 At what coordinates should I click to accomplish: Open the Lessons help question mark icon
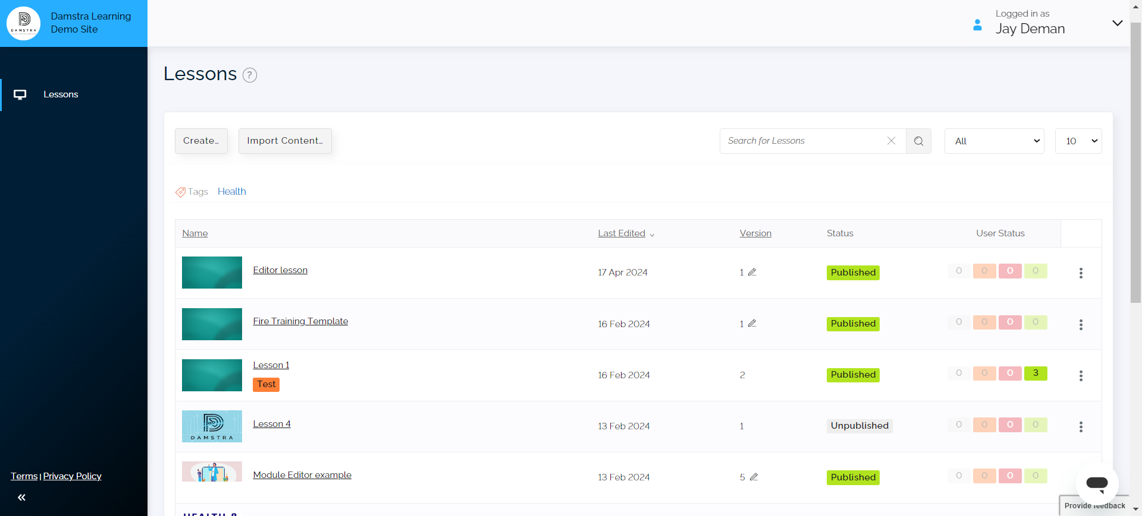(250, 75)
